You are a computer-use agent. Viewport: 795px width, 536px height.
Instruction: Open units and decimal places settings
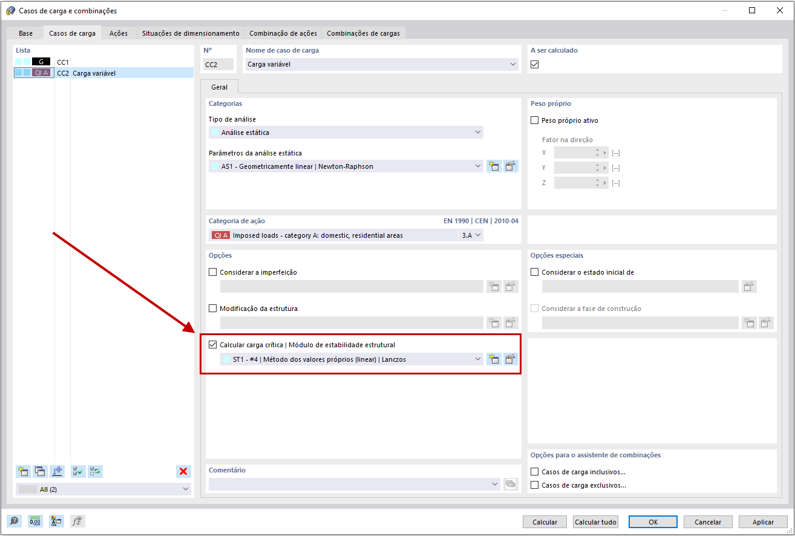(35, 521)
